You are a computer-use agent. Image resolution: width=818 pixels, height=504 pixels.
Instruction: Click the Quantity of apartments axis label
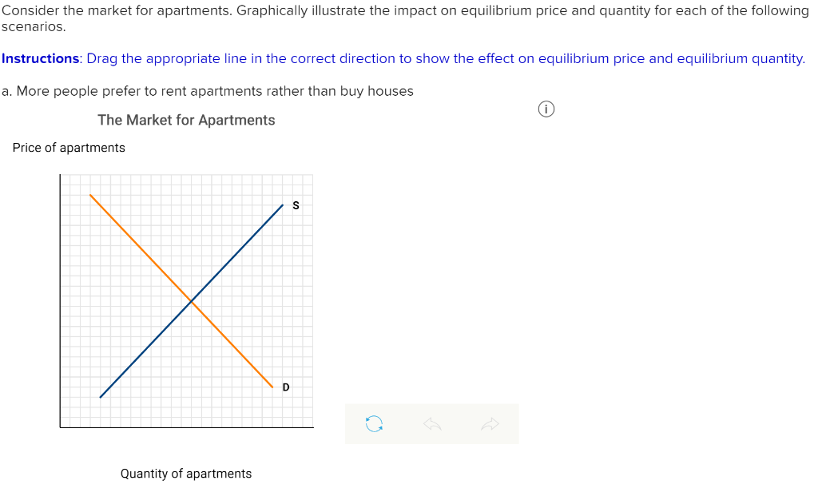pyautogui.click(x=186, y=473)
